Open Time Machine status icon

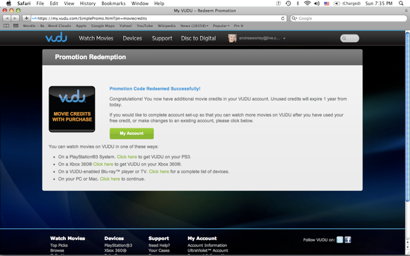[x=288, y=3]
